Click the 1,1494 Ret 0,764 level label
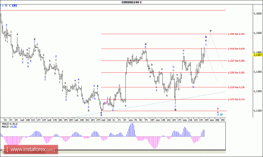The image size is (263, 157). click(x=236, y=34)
